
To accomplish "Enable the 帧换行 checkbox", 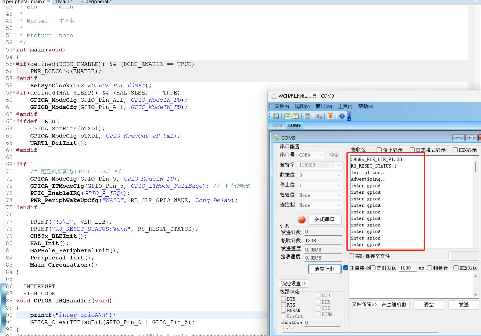I will click(x=430, y=268).
